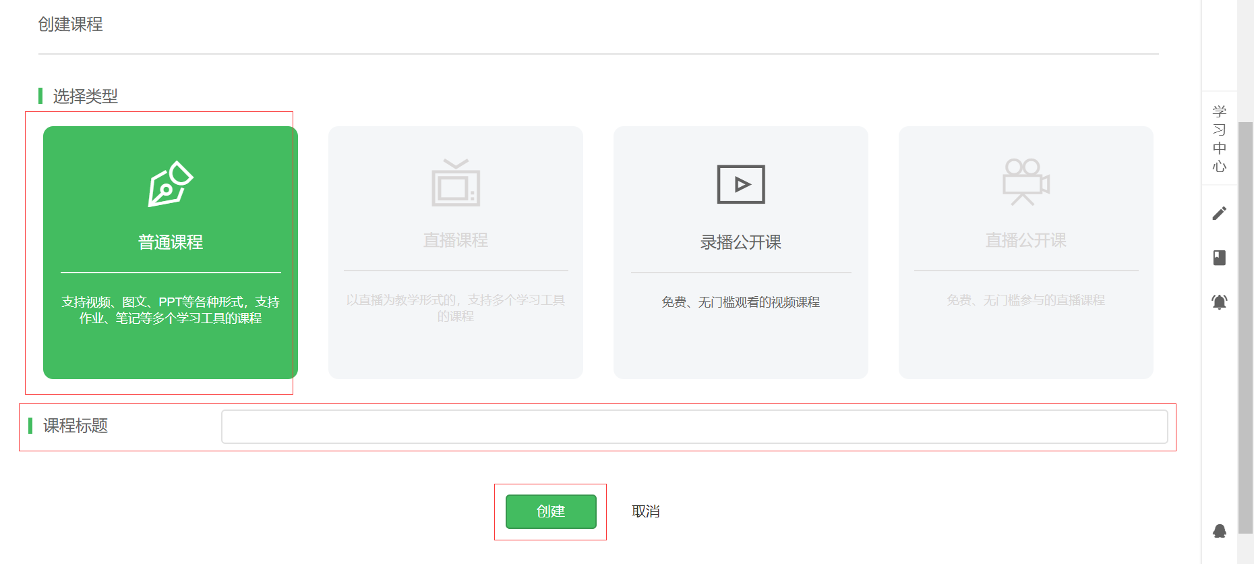Click the green 创建 button
The image size is (1254, 564).
[x=551, y=511]
